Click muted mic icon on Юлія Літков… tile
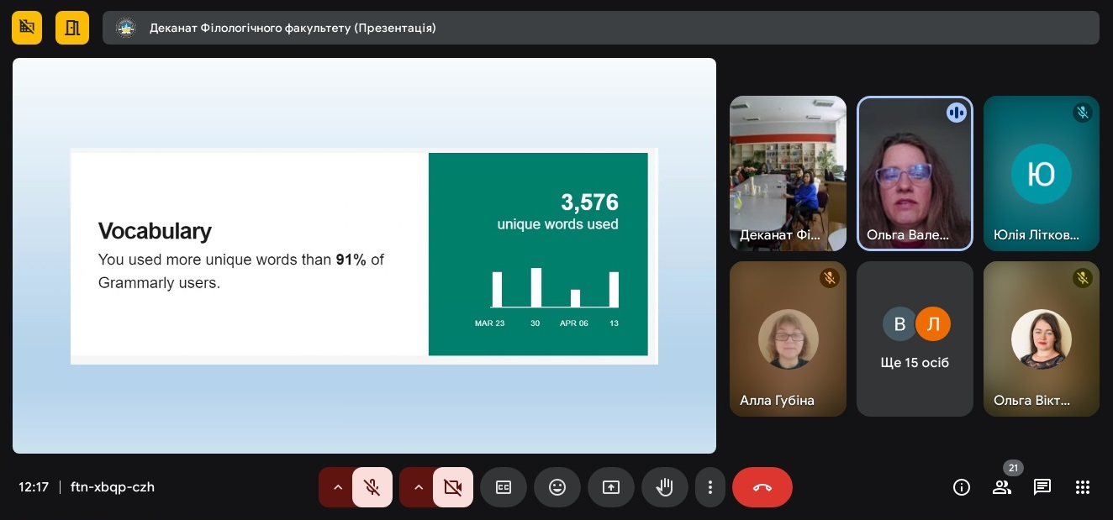The height and width of the screenshot is (520, 1113). coord(1083,113)
